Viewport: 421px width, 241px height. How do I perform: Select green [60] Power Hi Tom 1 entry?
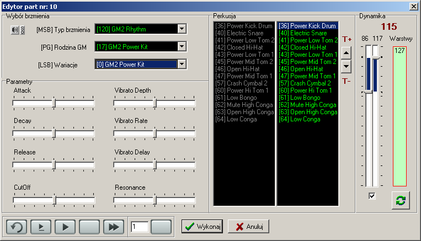307,90
